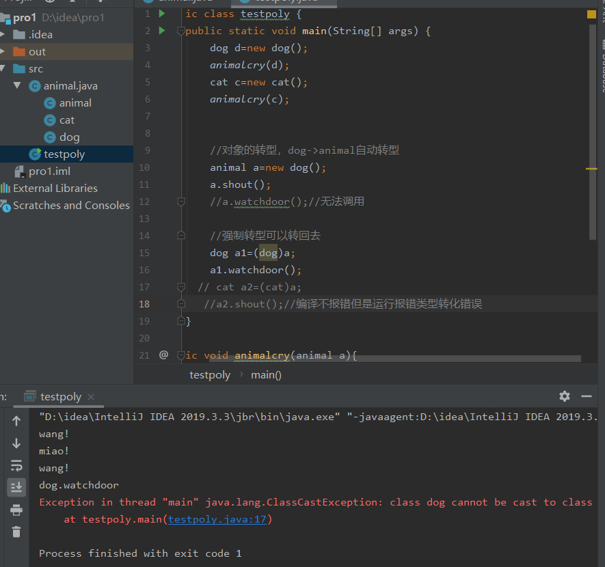Viewport: 605px width, 567px height.
Task: Click 'dog.watchdoor' console output line
Action: pyautogui.click(x=79, y=485)
